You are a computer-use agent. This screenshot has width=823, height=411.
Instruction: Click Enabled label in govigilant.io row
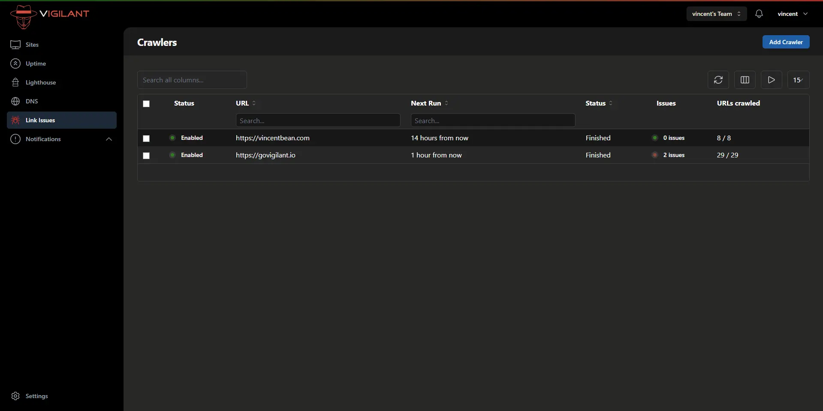click(x=192, y=155)
